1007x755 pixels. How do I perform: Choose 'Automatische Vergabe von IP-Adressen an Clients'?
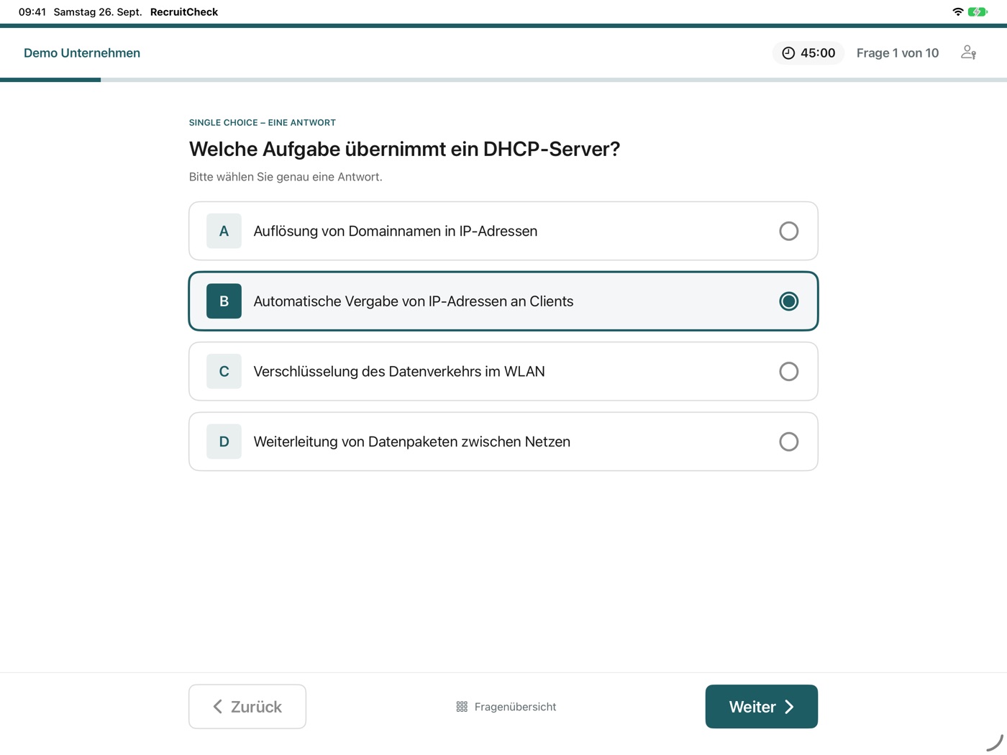503,301
